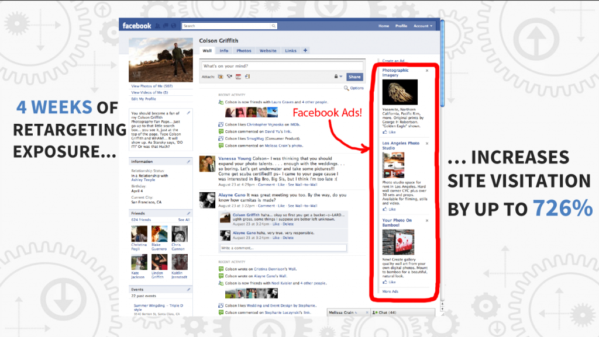
Task: Attach a photo using the photo icon
Action: pyautogui.click(x=221, y=77)
